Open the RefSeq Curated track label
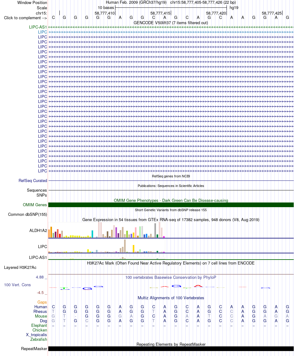 [33, 181]
